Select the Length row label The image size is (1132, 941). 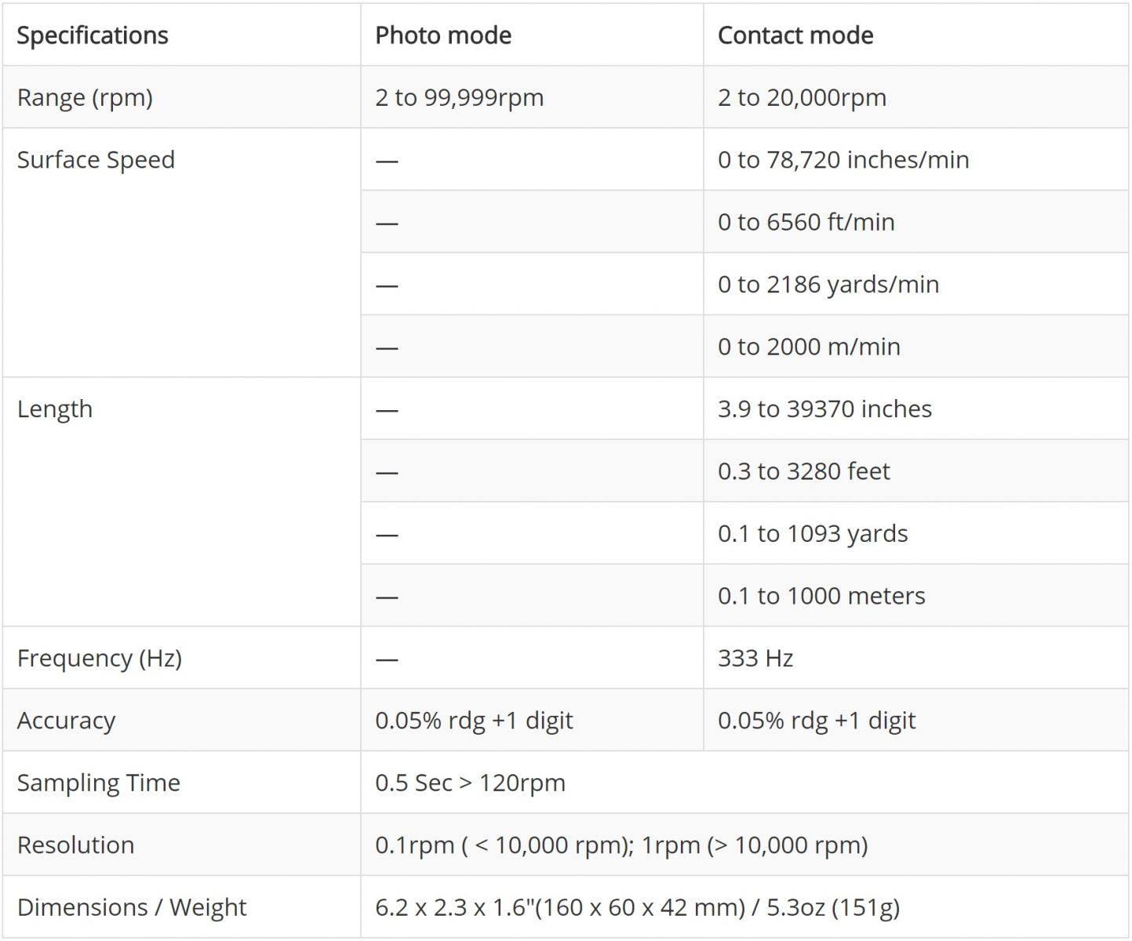tap(55, 409)
